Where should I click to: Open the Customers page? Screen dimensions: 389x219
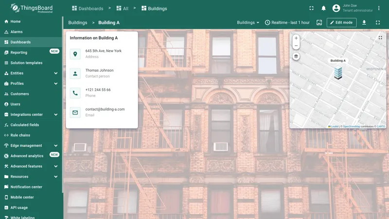[31, 94]
